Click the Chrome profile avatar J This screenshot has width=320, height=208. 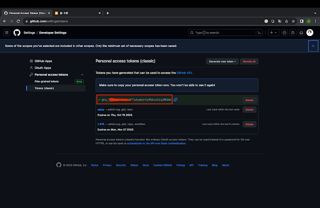point(308,21)
